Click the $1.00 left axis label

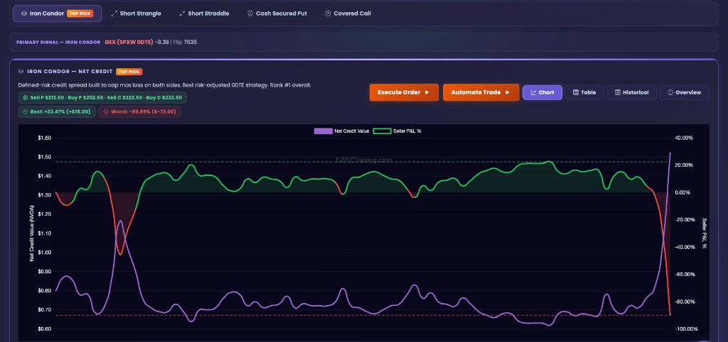point(45,253)
